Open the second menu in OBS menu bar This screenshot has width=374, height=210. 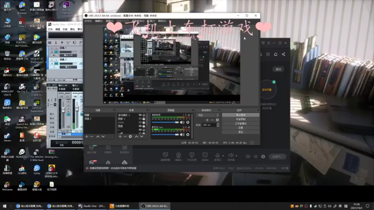pos(99,21)
